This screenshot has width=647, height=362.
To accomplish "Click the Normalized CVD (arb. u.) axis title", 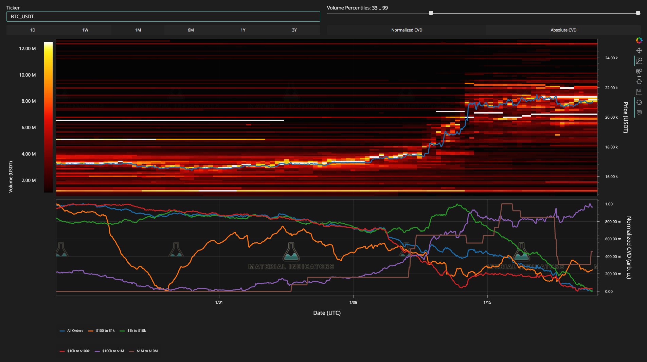I will pos(629,247).
